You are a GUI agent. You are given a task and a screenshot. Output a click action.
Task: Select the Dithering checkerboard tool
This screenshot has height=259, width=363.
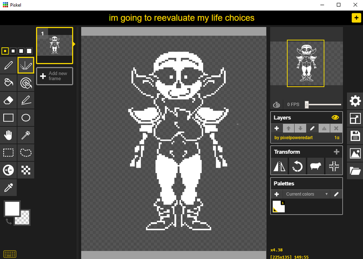click(x=26, y=170)
